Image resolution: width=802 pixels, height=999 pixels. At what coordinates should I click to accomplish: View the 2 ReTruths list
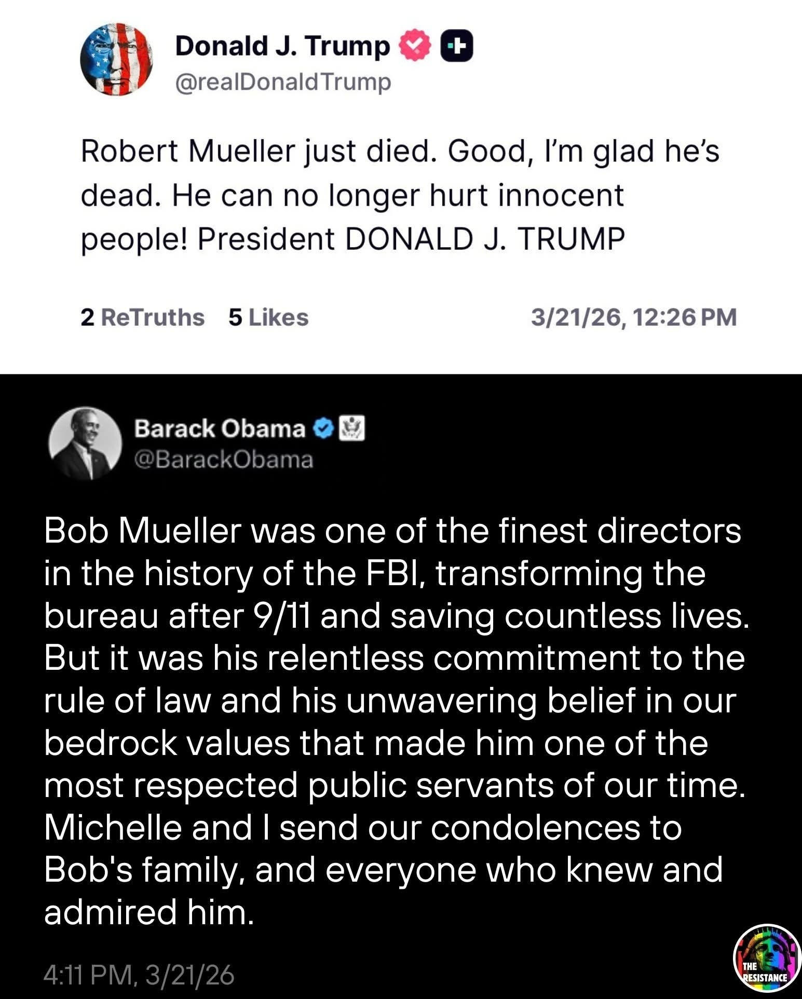142,317
